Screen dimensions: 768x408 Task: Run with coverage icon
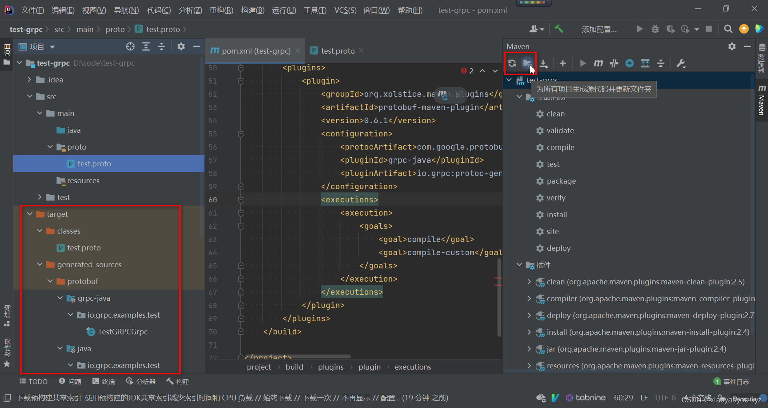(x=670, y=29)
